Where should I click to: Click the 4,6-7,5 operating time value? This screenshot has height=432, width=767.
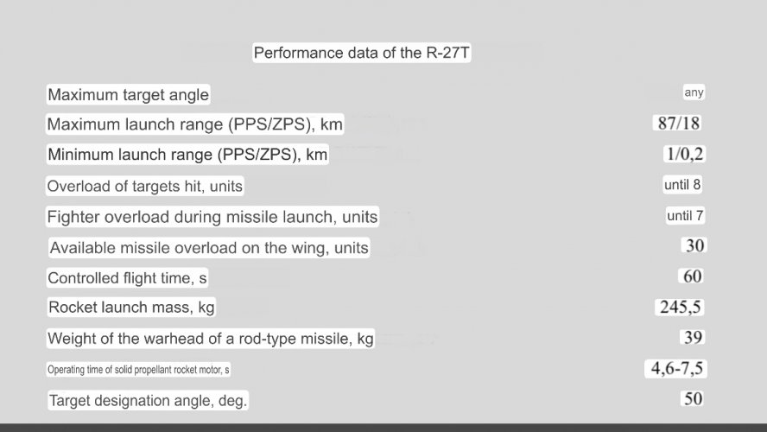[x=676, y=369]
